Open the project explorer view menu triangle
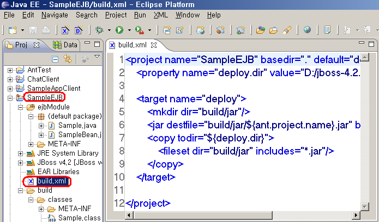 (x=97, y=57)
